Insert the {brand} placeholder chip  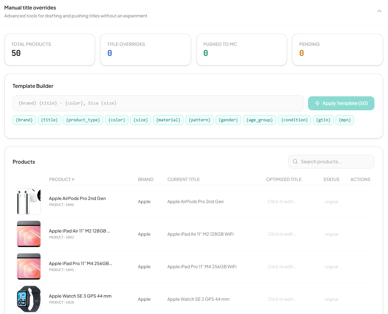coord(24,120)
